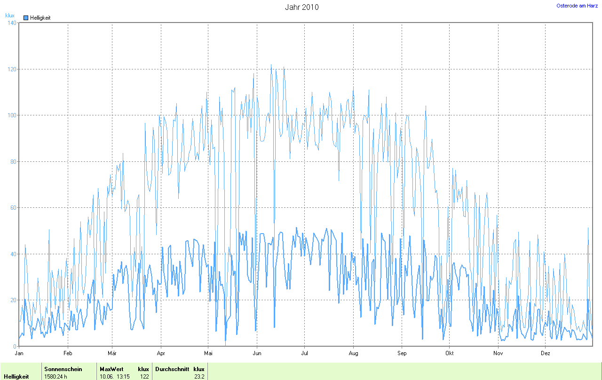Click the Dez label on the x-axis
The width and height of the screenshot is (602, 380).
tap(546, 353)
